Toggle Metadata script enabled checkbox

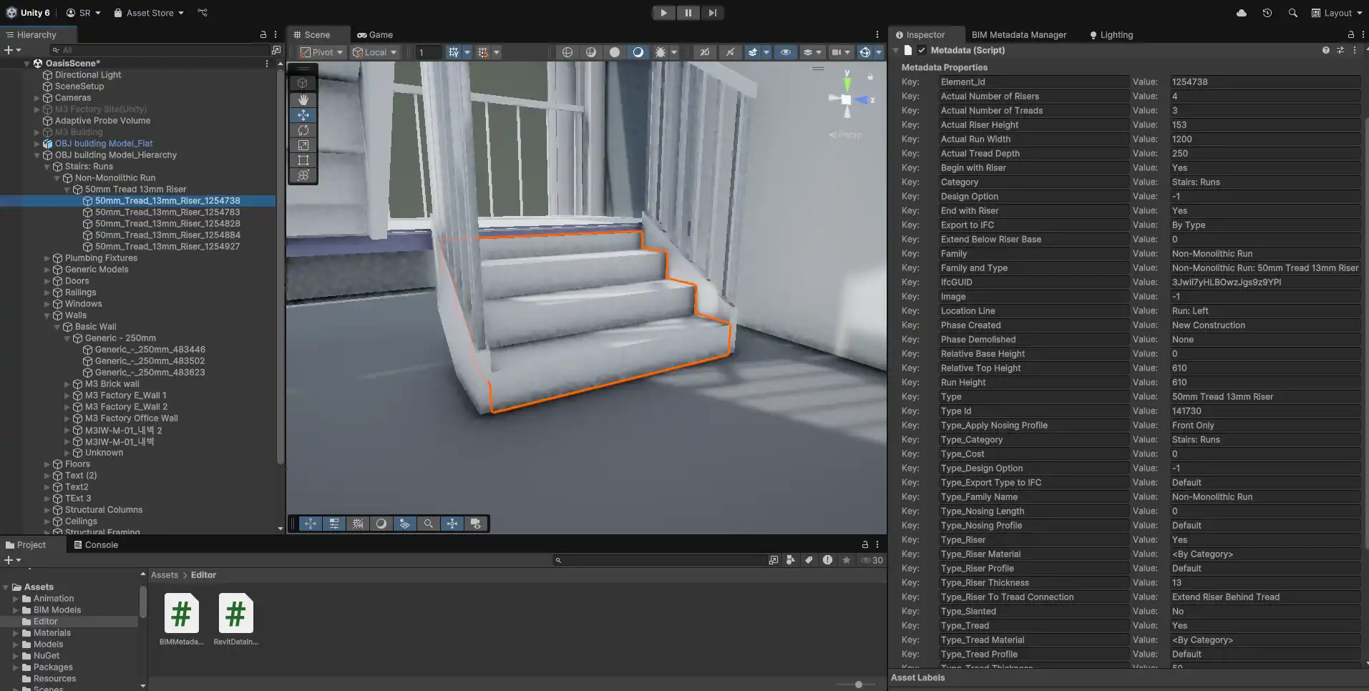tap(922, 50)
